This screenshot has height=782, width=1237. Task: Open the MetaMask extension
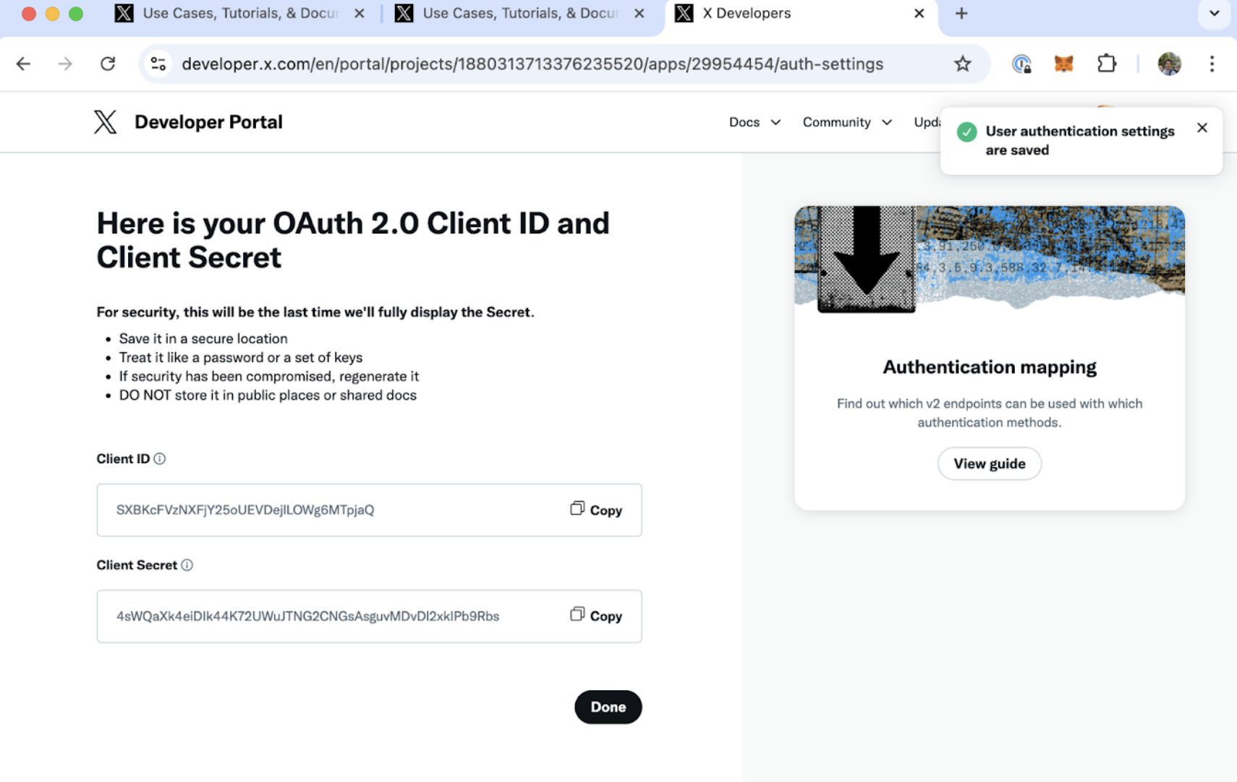1062,64
